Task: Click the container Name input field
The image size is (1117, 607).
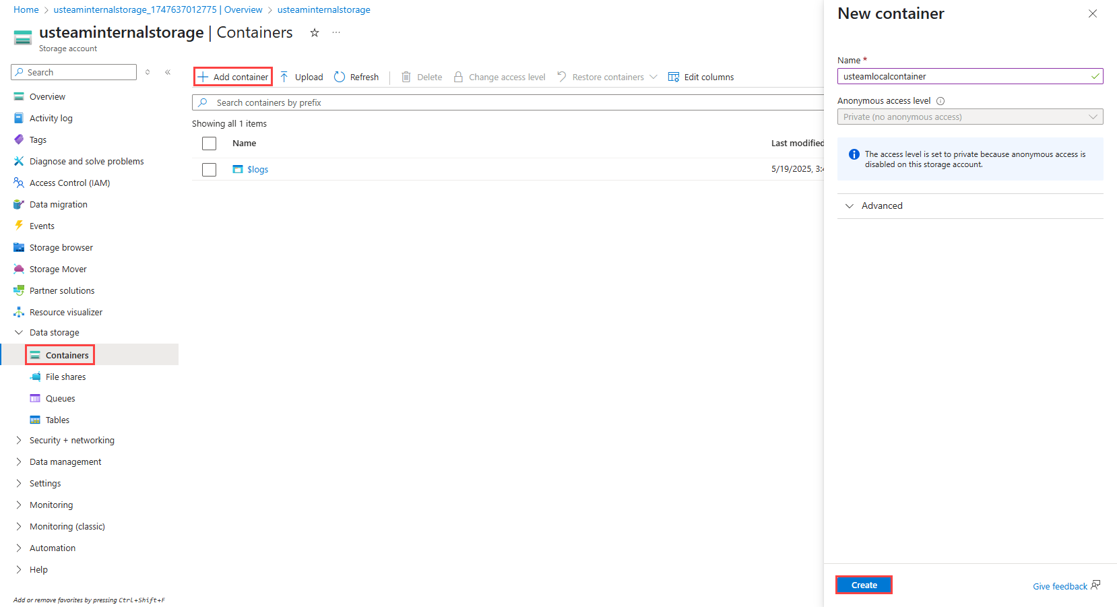Action: [x=970, y=76]
